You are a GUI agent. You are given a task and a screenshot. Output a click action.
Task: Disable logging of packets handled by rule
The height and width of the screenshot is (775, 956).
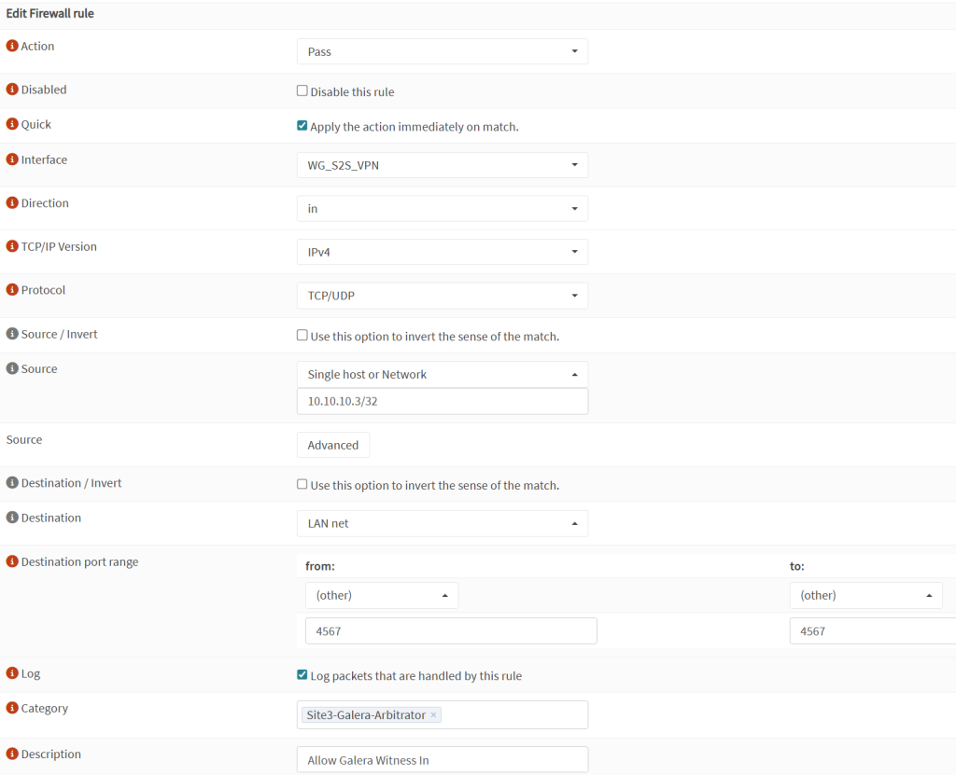(x=302, y=673)
